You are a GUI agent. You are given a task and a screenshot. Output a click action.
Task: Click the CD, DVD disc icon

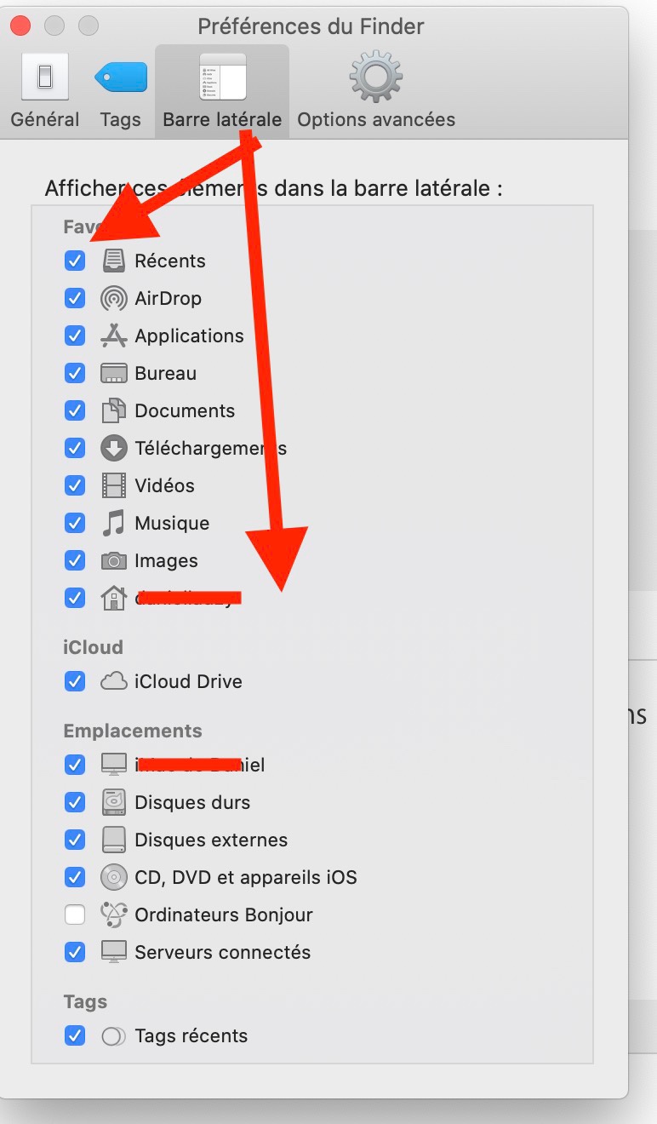point(113,877)
